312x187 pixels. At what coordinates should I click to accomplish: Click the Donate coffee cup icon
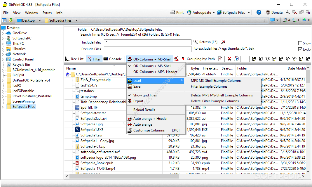point(268,13)
